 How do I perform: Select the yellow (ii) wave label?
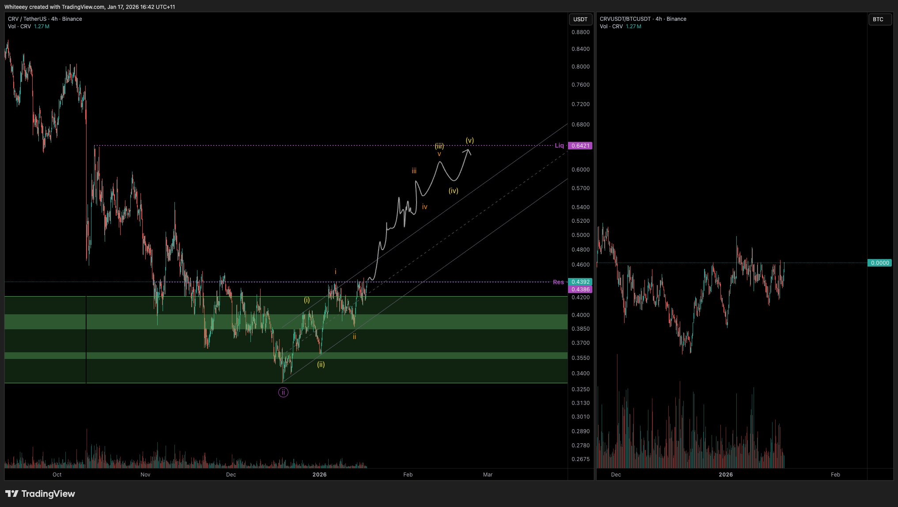(321, 365)
